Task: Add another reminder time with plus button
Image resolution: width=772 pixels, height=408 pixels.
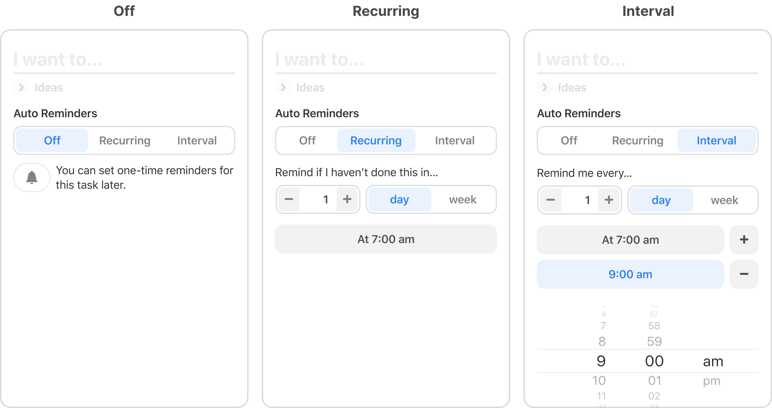Action: 744,240
